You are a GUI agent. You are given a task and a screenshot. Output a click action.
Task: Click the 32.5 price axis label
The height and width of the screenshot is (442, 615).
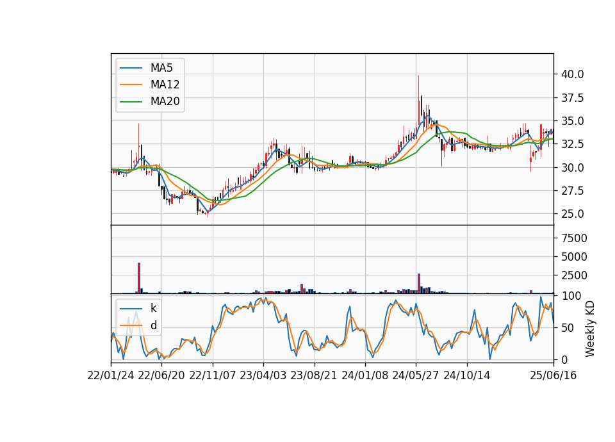[573, 144]
